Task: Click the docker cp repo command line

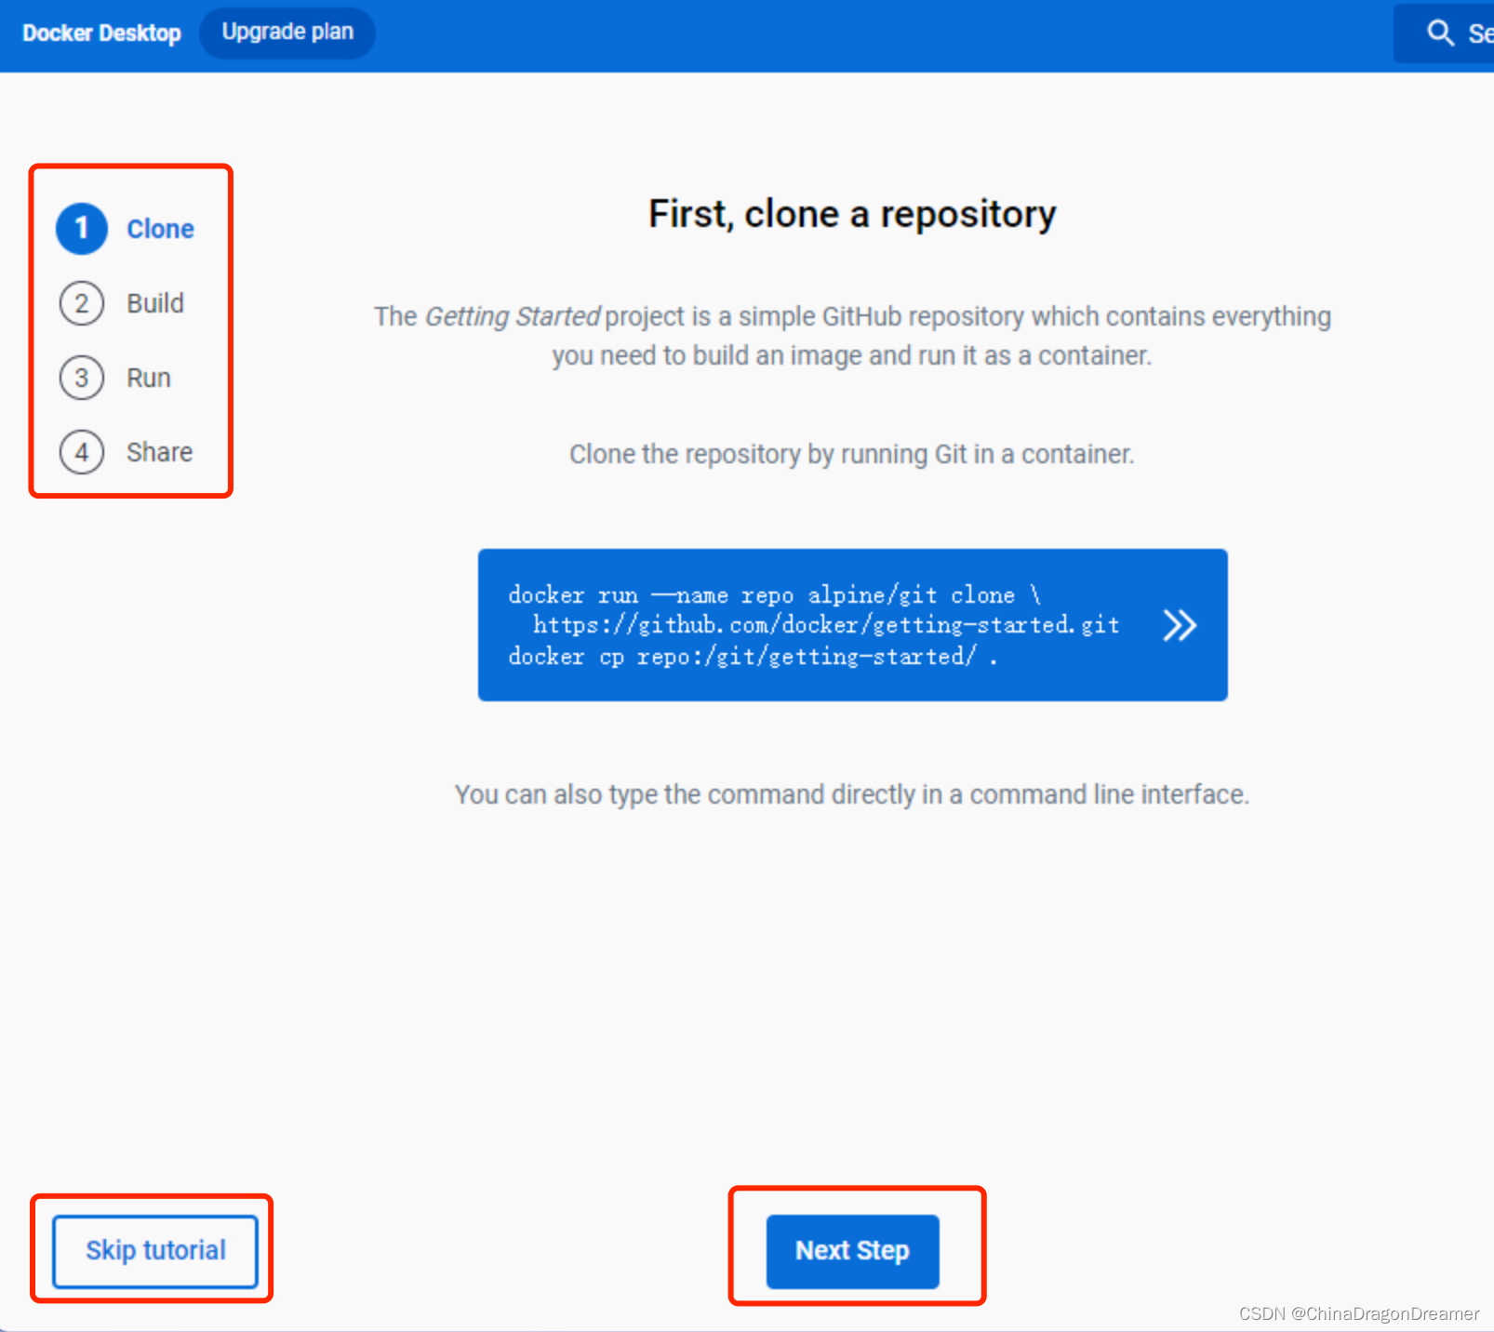Action: pyautogui.click(x=753, y=657)
